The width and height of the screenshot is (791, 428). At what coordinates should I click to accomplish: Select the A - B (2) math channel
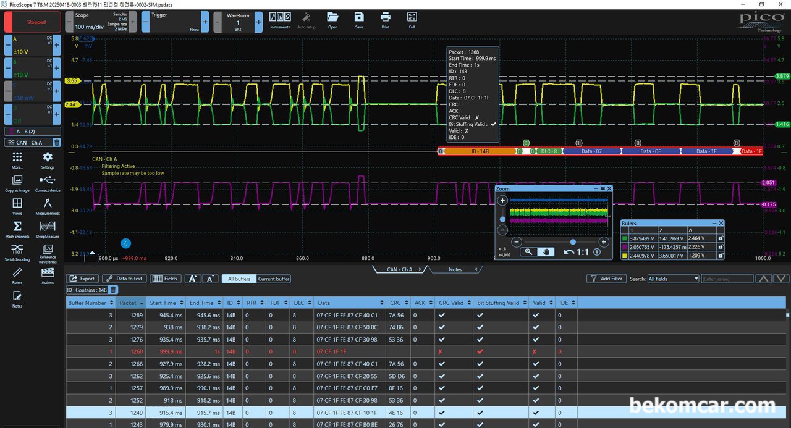(32, 131)
